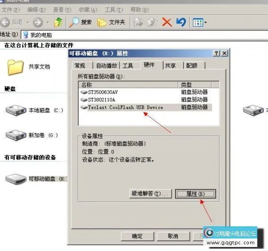Click the 在这台计算机上存储的文件 group heading
The width and height of the screenshot is (268, 251).
39,45
